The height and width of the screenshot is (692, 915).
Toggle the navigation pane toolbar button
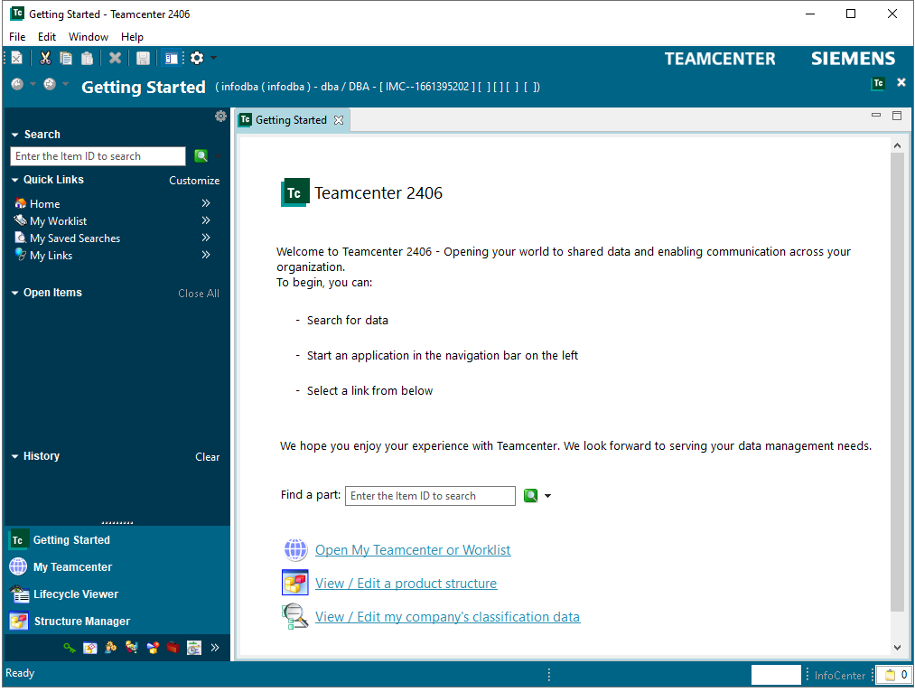[x=171, y=58]
